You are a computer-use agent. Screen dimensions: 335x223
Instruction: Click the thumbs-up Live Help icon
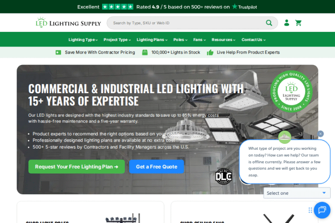point(210,53)
